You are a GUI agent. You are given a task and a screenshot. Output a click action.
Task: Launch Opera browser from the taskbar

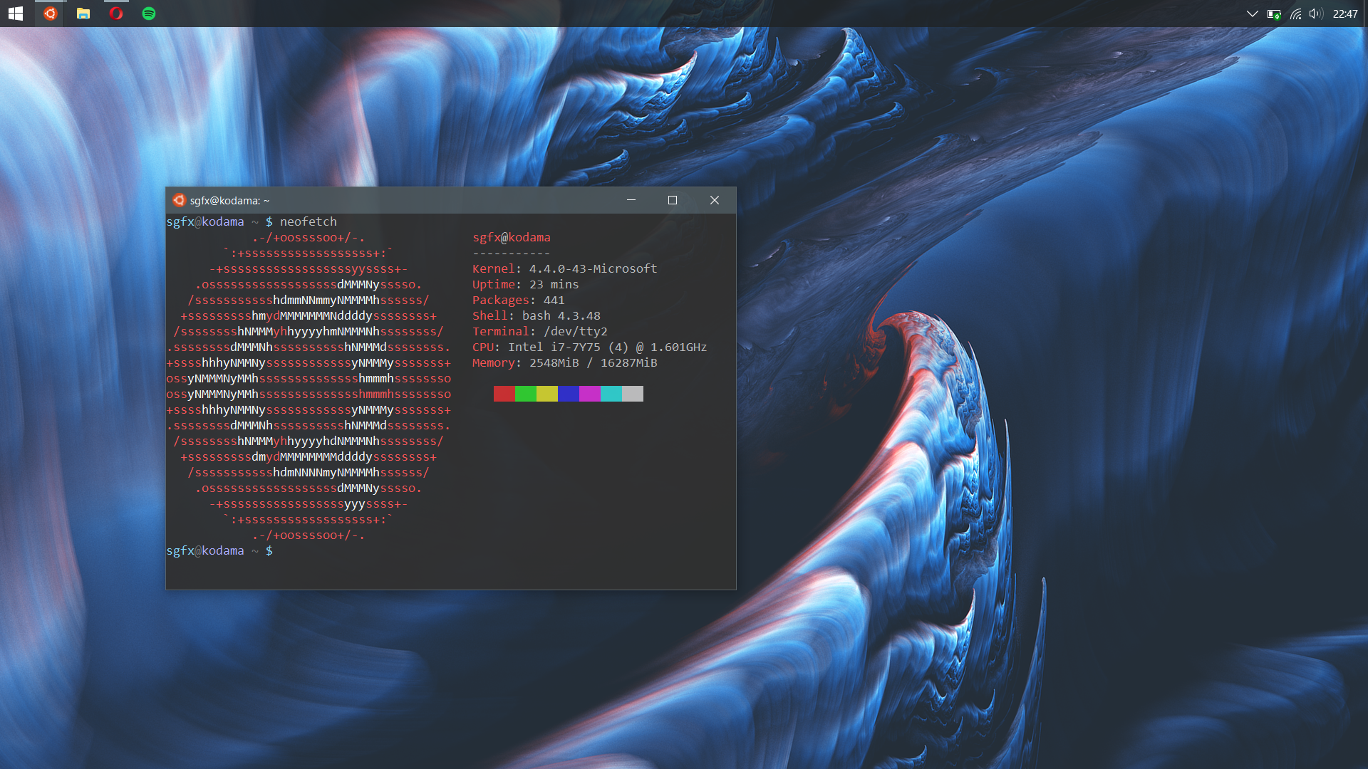point(116,14)
